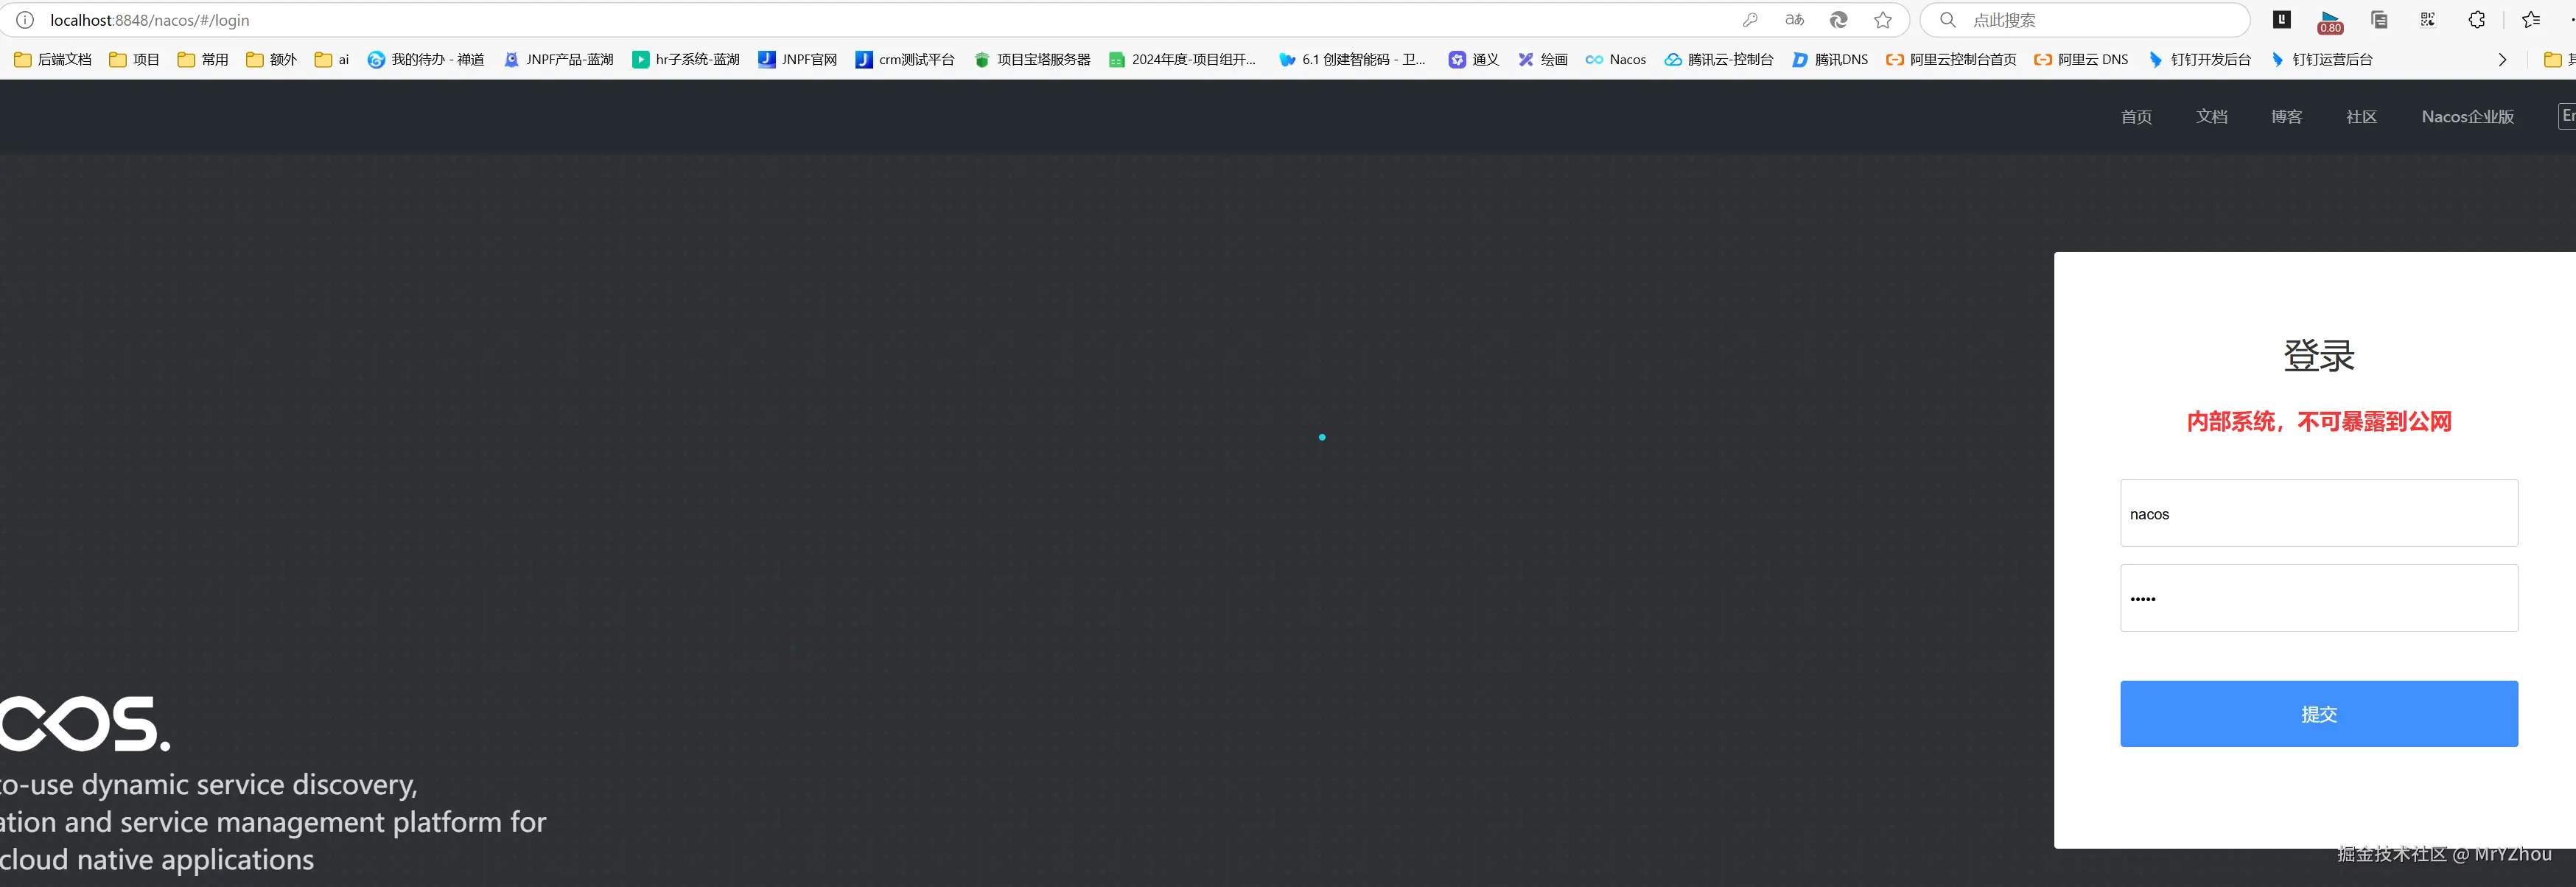Open the 项目 bookmark folder

coord(134,60)
